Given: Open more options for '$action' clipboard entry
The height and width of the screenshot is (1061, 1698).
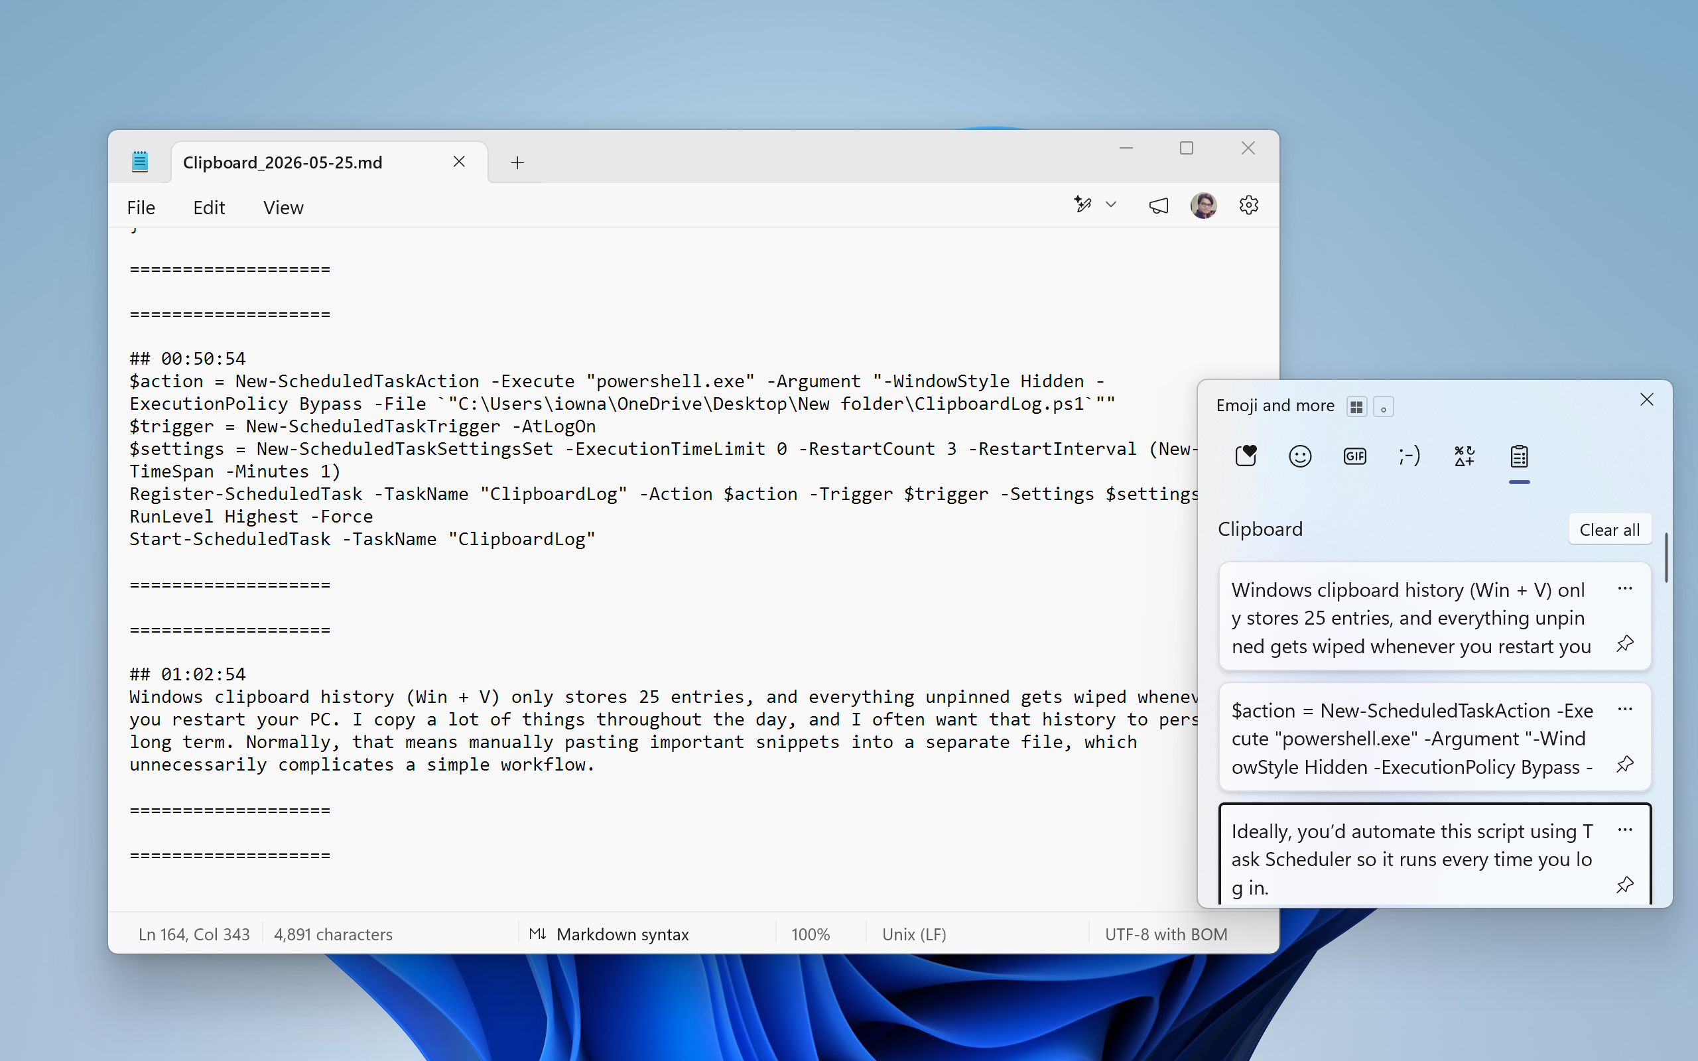Looking at the screenshot, I should click(x=1625, y=709).
